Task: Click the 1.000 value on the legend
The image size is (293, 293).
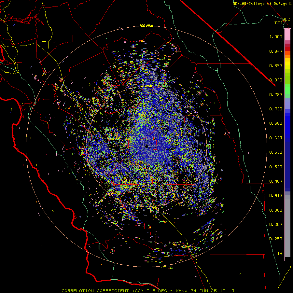Action: [276, 37]
